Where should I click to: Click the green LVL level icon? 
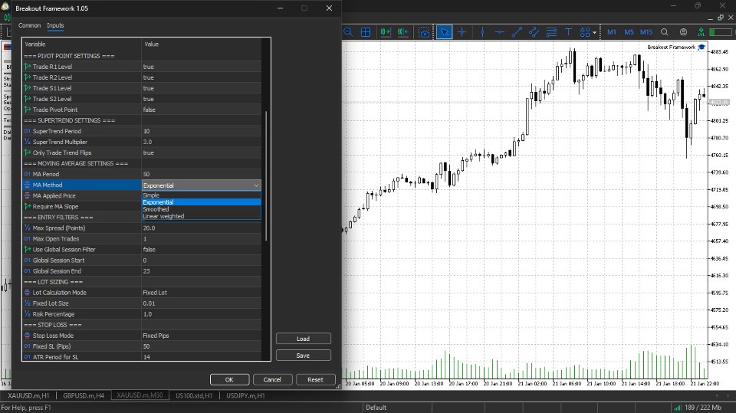point(701,32)
